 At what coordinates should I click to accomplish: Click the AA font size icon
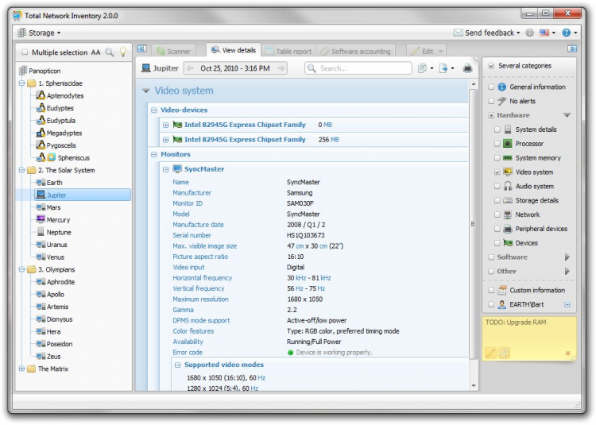tap(95, 52)
